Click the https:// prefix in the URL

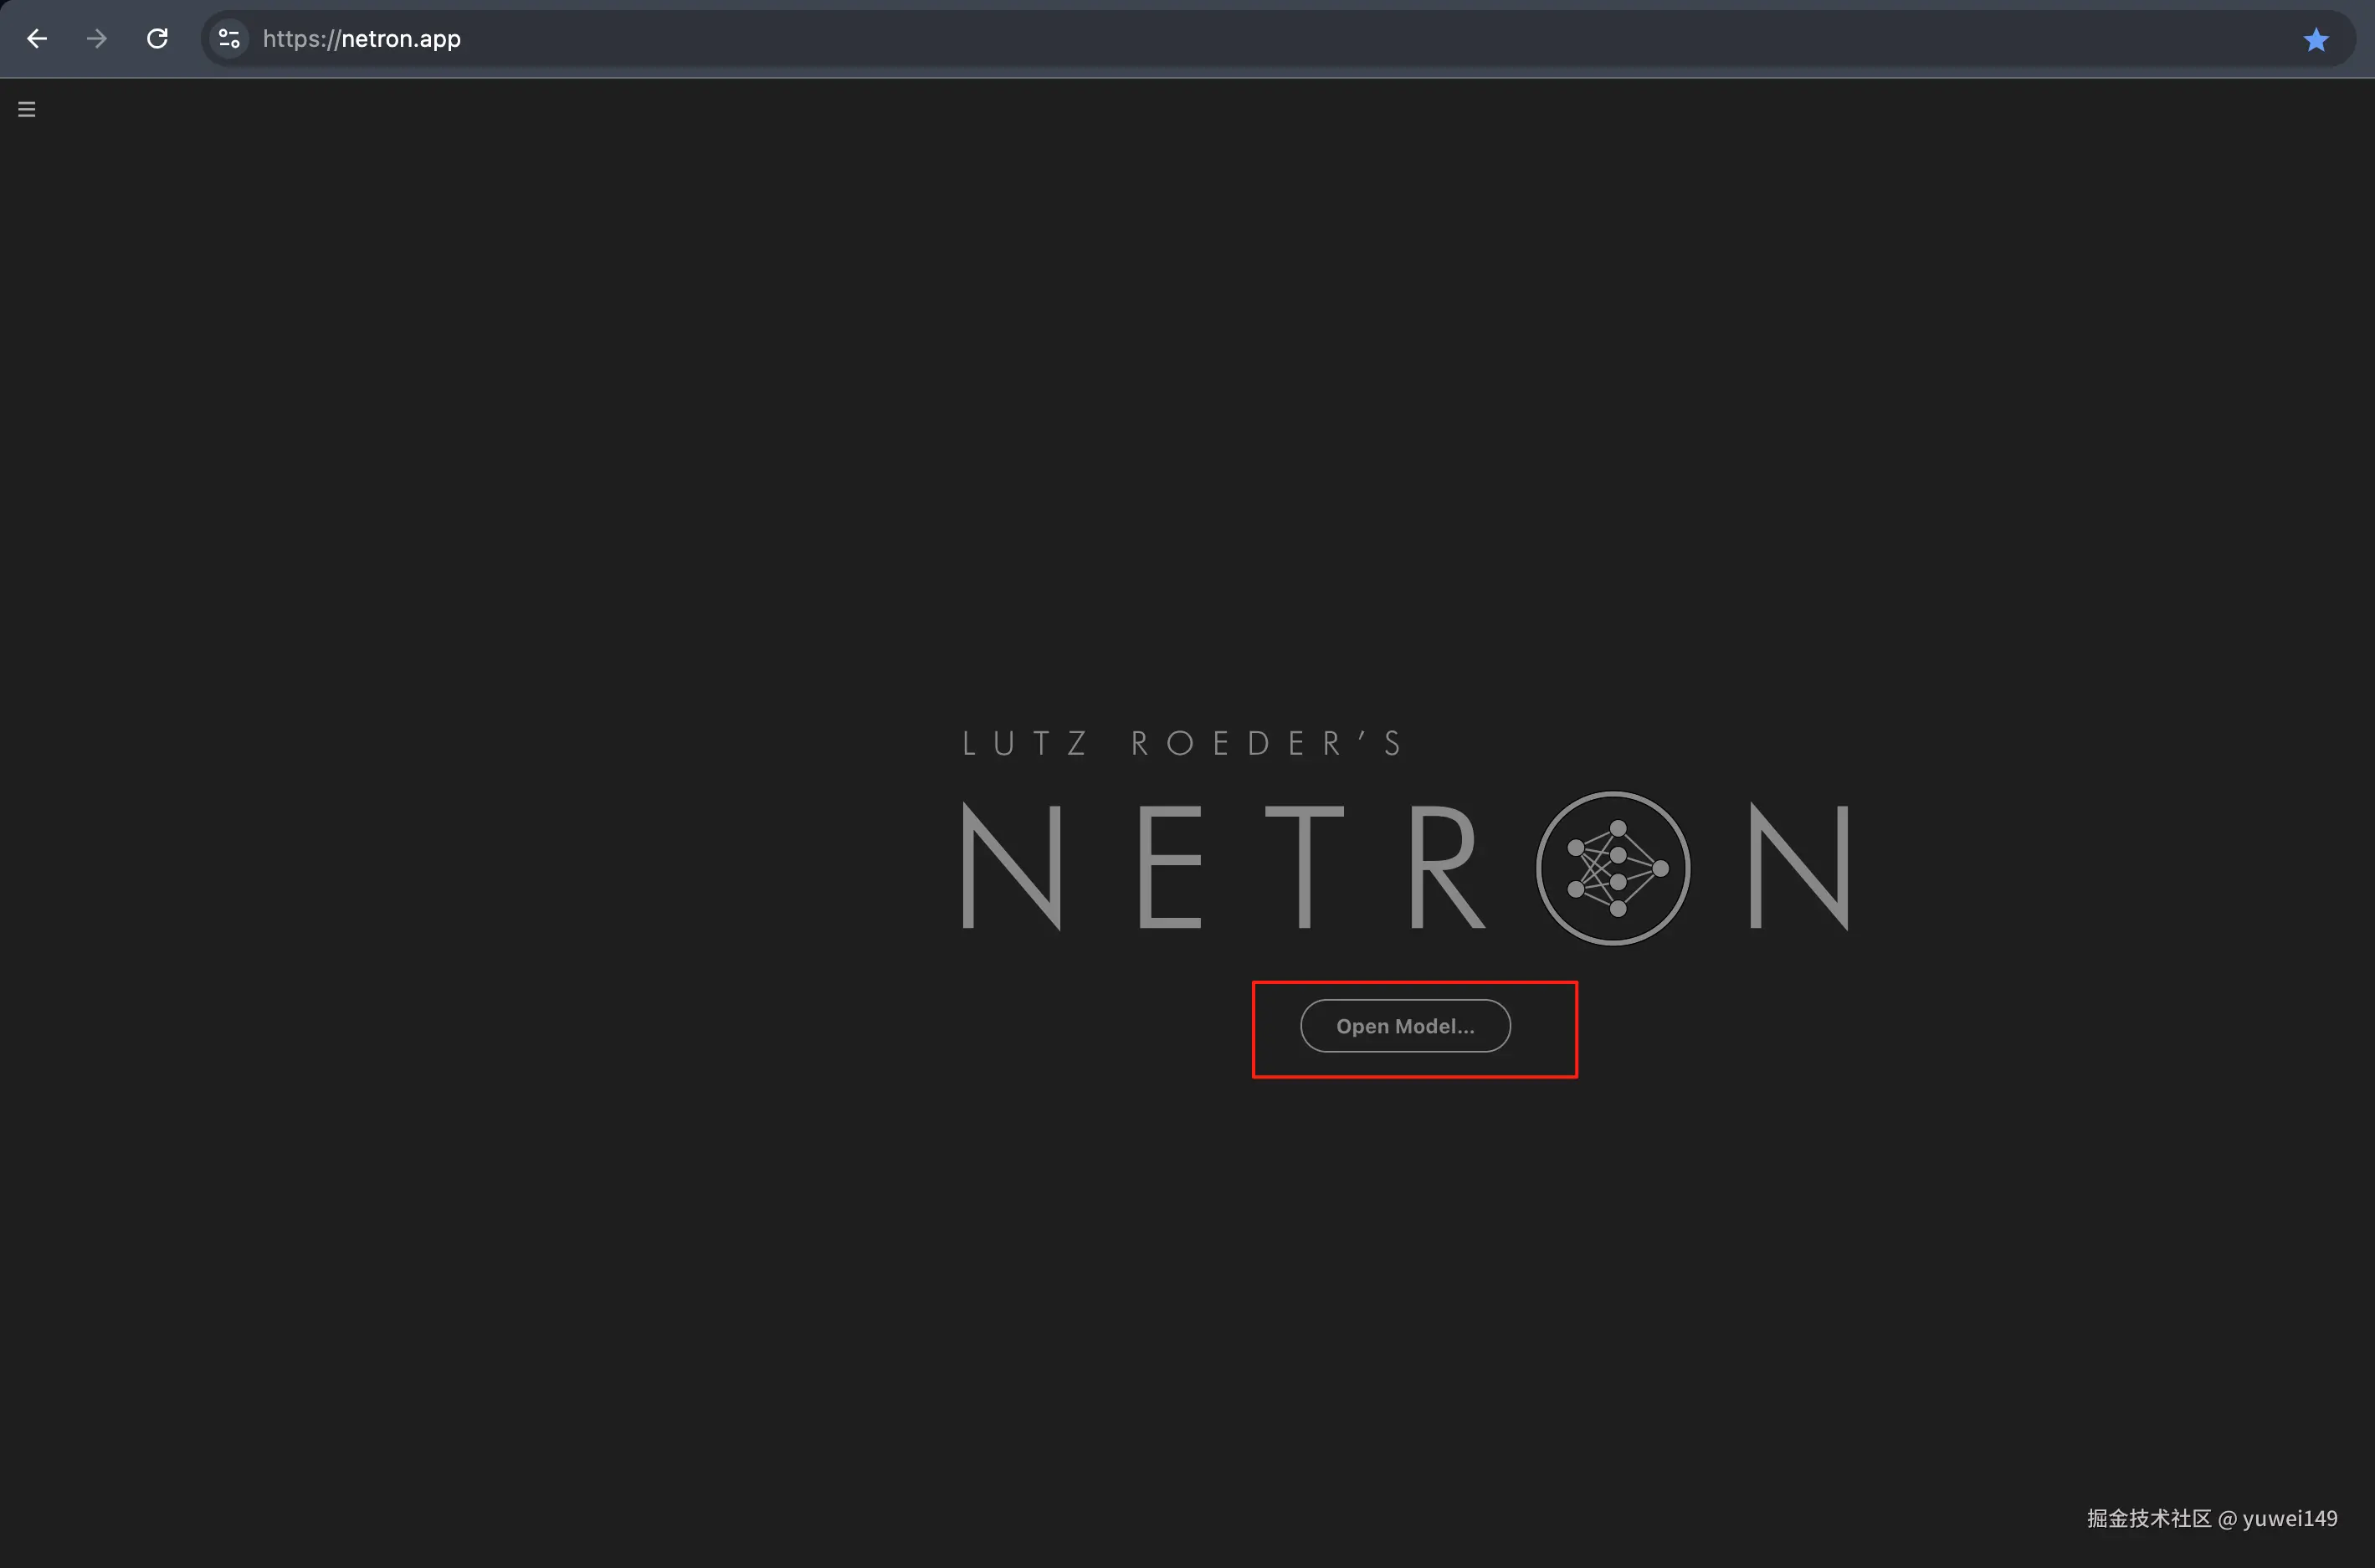[x=300, y=39]
